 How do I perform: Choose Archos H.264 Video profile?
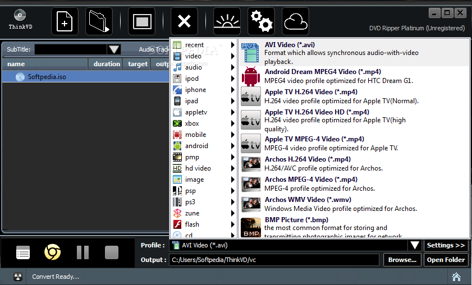[354, 164]
